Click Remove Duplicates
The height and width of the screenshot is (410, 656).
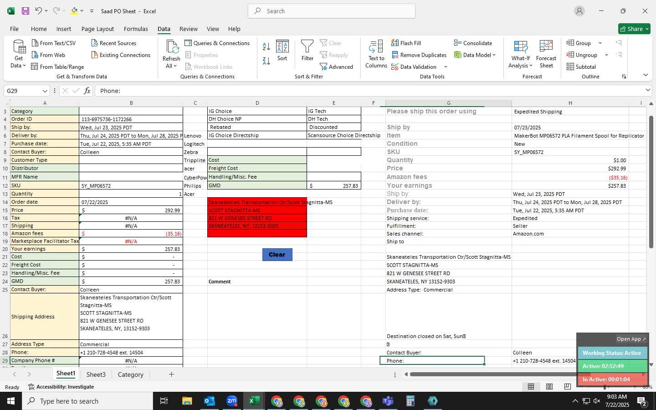click(419, 55)
